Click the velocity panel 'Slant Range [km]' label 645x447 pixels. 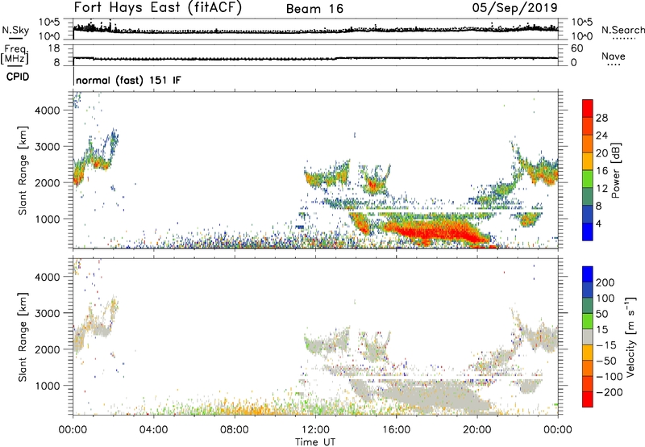(23, 336)
